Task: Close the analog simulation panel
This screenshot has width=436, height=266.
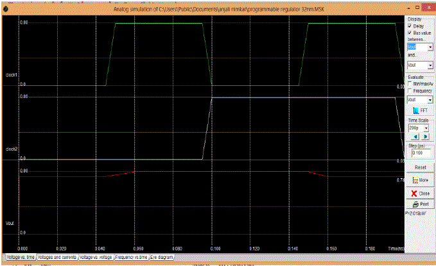Action: tap(420, 192)
